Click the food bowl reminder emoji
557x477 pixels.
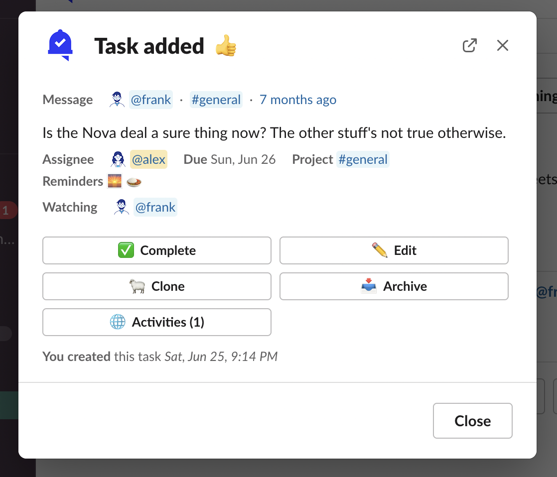(x=134, y=181)
